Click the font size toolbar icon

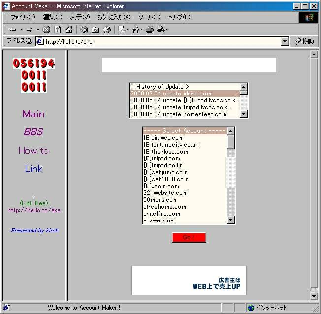click(135, 30)
